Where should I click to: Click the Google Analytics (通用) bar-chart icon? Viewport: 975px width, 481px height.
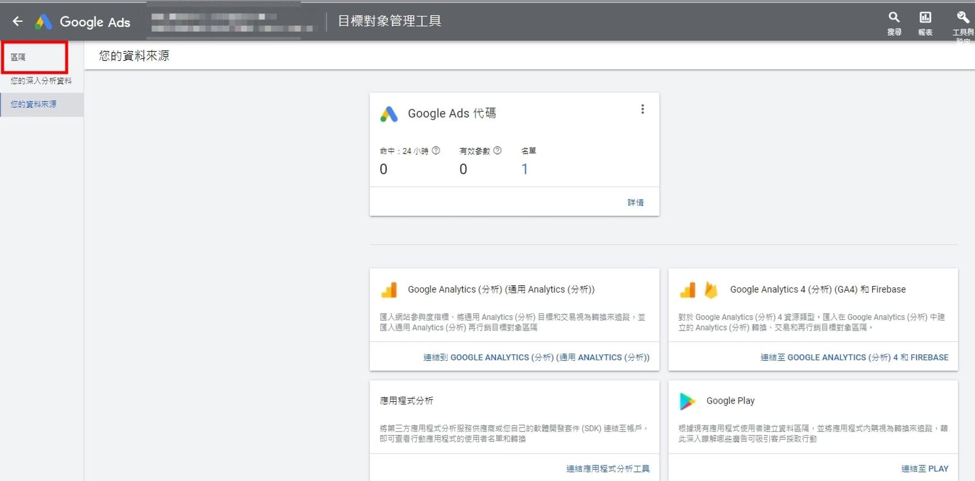point(389,290)
